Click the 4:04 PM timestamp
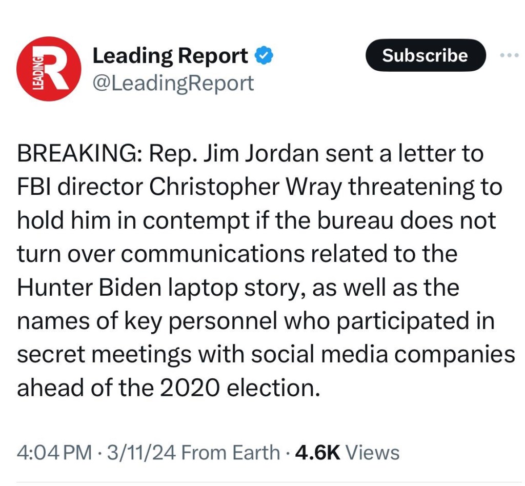 pyautogui.click(x=54, y=453)
